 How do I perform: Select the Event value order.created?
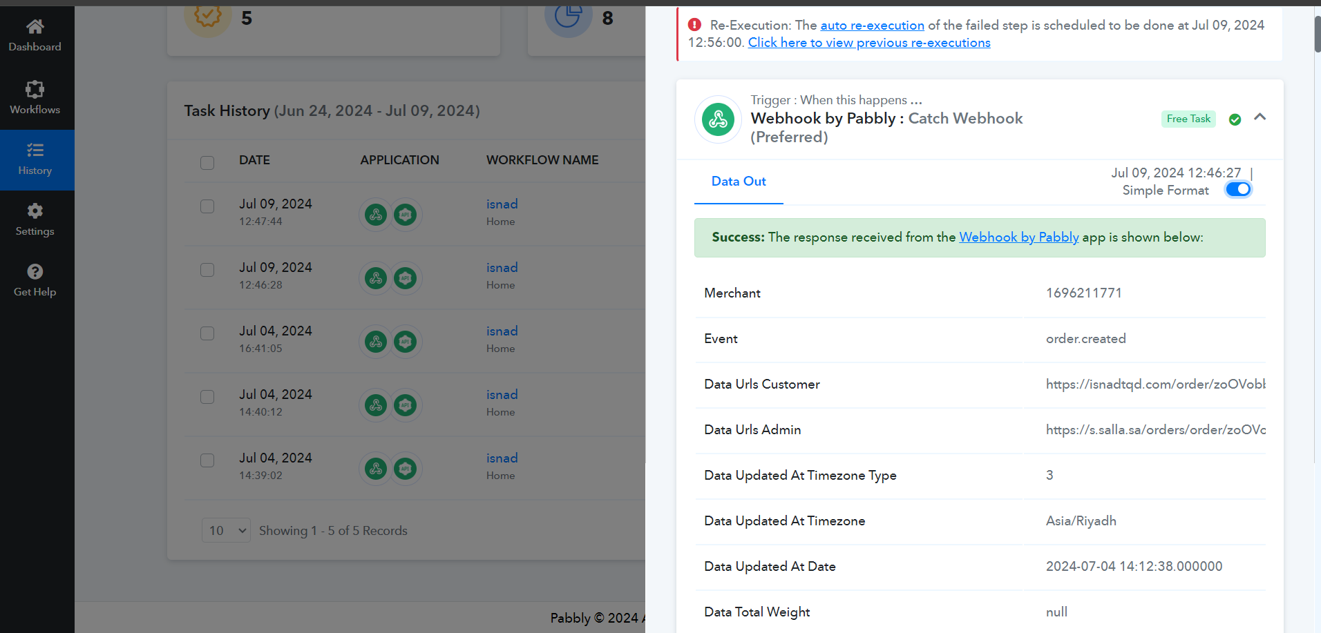[x=1086, y=338]
